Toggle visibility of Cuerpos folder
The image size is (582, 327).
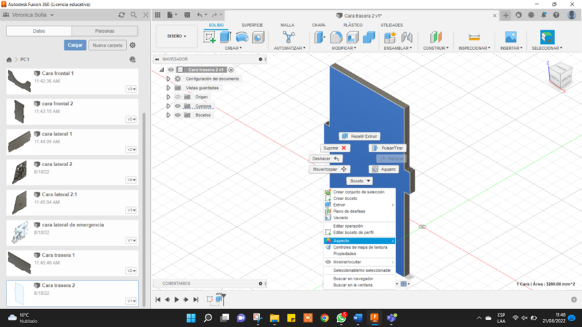[177, 106]
